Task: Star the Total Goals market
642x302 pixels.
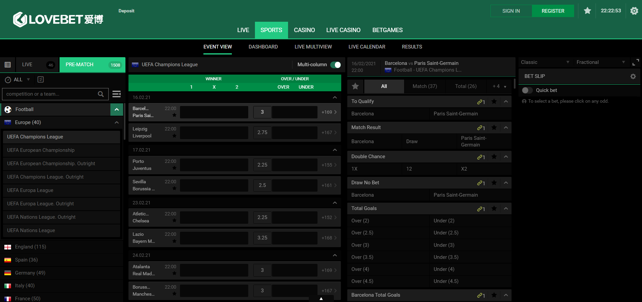Action: coord(494,208)
